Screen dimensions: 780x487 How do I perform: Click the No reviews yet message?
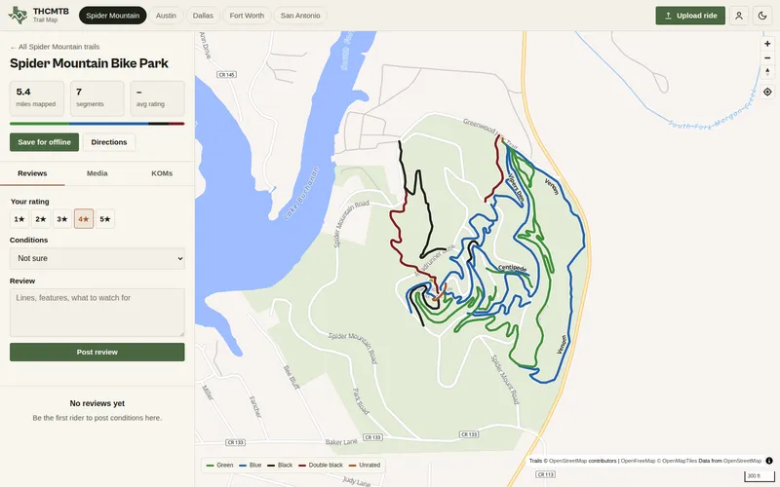pos(97,403)
